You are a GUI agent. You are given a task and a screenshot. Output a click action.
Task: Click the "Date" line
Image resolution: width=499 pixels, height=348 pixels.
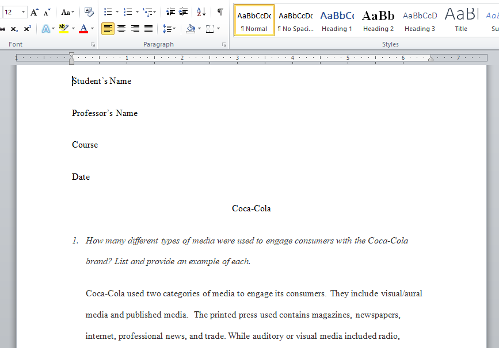pyautogui.click(x=81, y=177)
